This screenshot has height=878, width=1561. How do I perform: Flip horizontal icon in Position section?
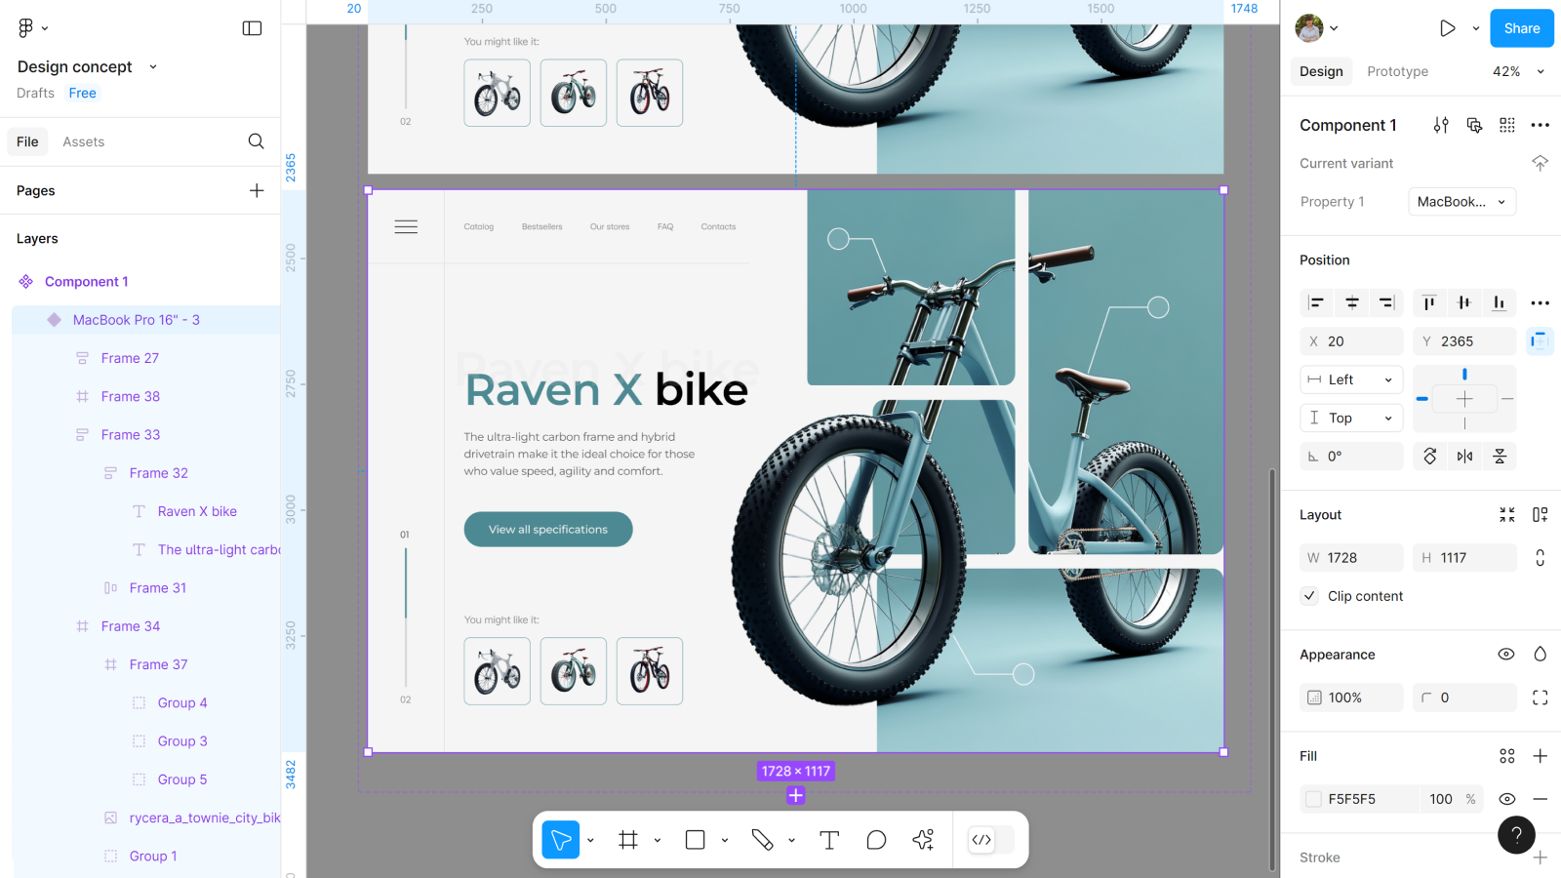pyautogui.click(x=1464, y=457)
